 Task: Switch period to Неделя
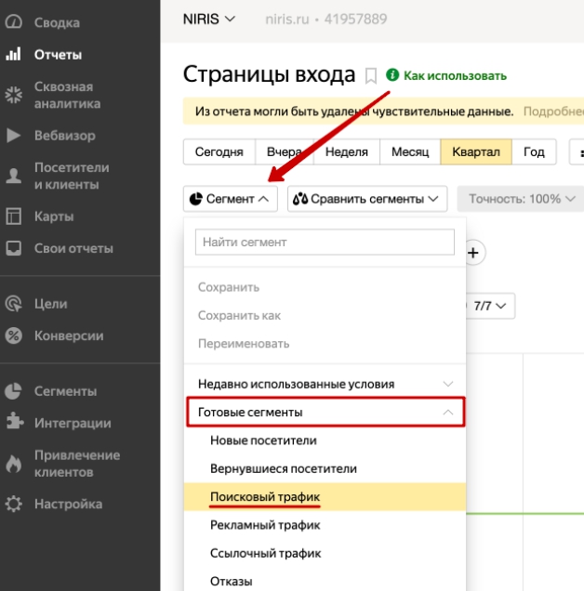coord(345,152)
